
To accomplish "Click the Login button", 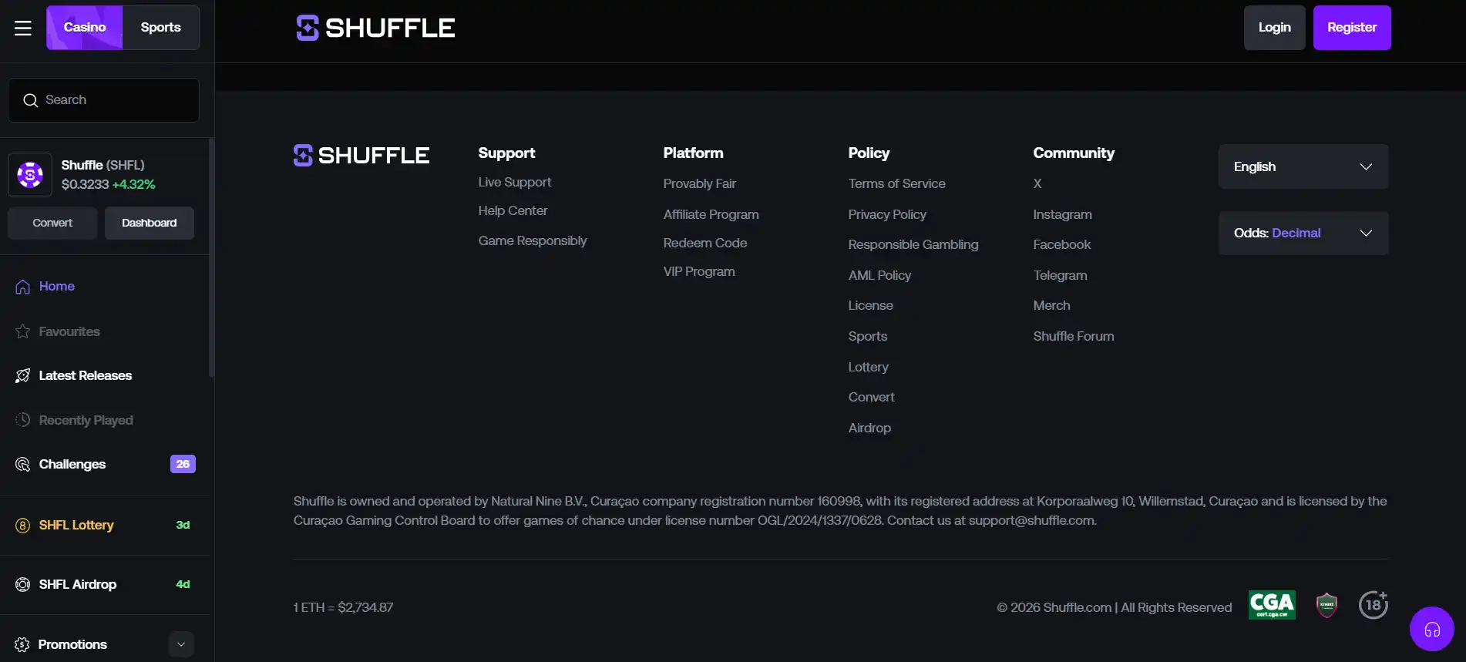I will pyautogui.click(x=1274, y=28).
